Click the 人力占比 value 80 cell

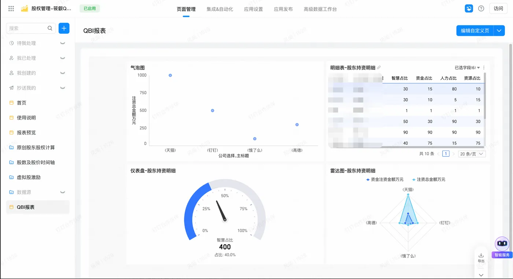454,89
